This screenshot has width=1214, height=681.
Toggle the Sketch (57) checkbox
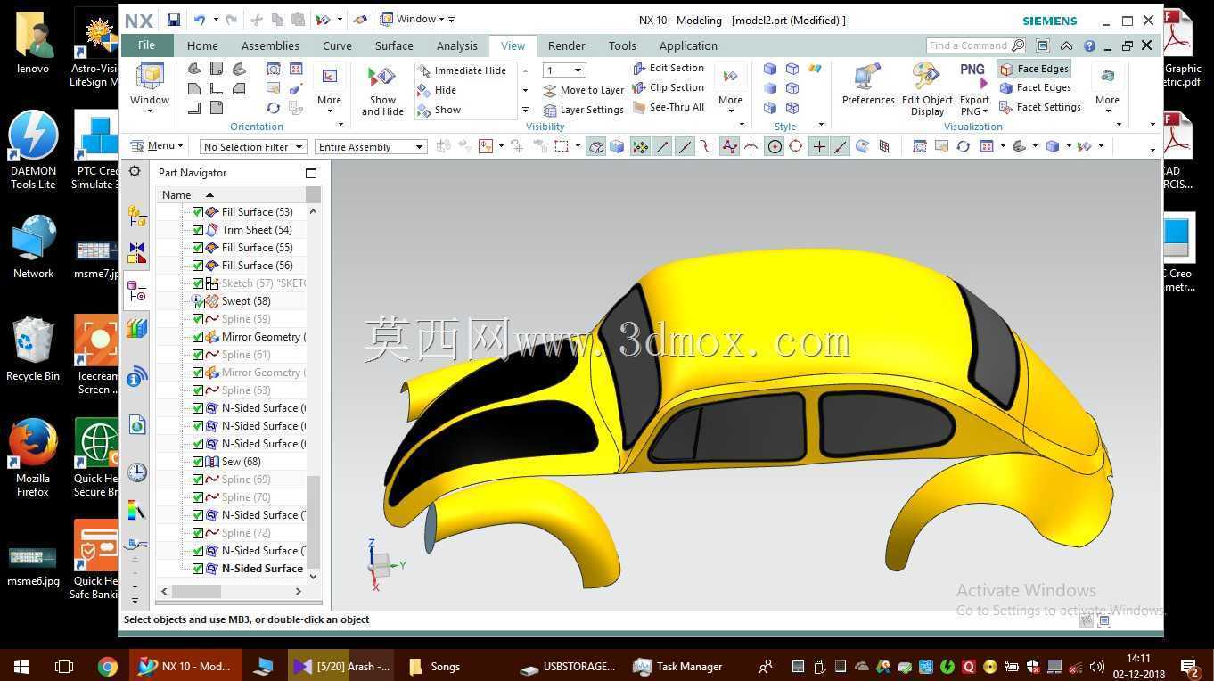[x=198, y=283]
